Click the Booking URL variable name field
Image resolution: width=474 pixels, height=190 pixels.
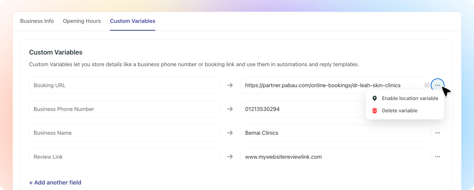[124, 85]
